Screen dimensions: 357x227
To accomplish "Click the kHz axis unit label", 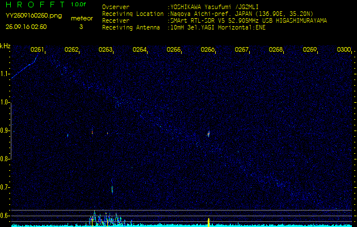I will [x=5, y=46].
